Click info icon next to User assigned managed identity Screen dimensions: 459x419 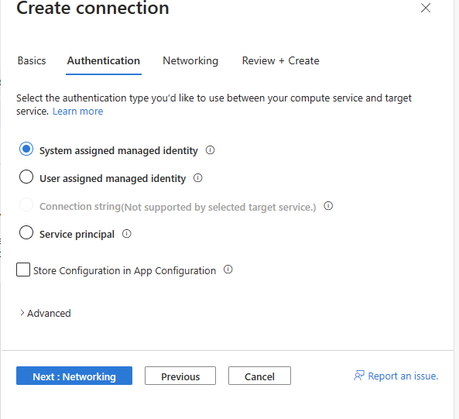[198, 178]
